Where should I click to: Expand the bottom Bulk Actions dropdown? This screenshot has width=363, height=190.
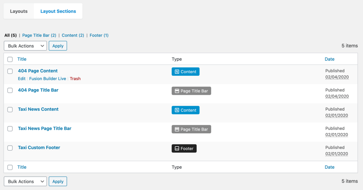coord(25,182)
